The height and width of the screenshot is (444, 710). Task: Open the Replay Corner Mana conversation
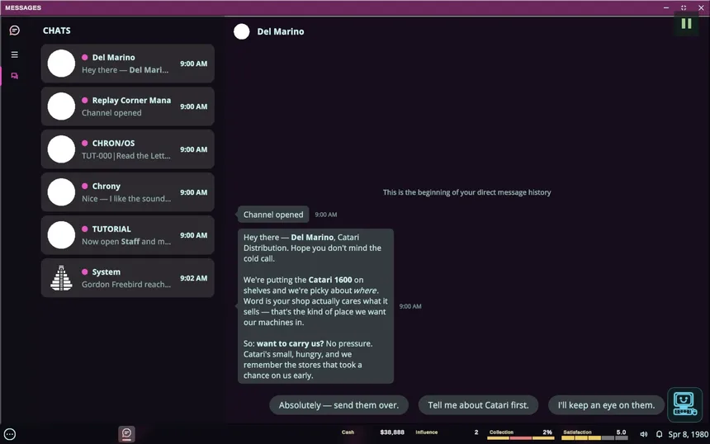click(x=128, y=106)
